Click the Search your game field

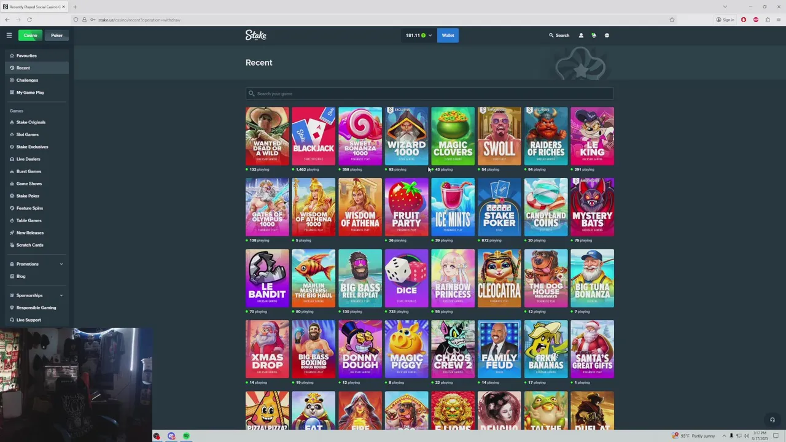pos(429,93)
